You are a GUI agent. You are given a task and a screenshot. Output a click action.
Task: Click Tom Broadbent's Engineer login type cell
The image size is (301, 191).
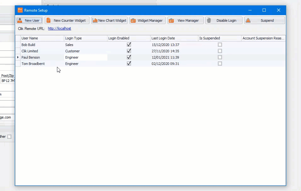(86, 64)
